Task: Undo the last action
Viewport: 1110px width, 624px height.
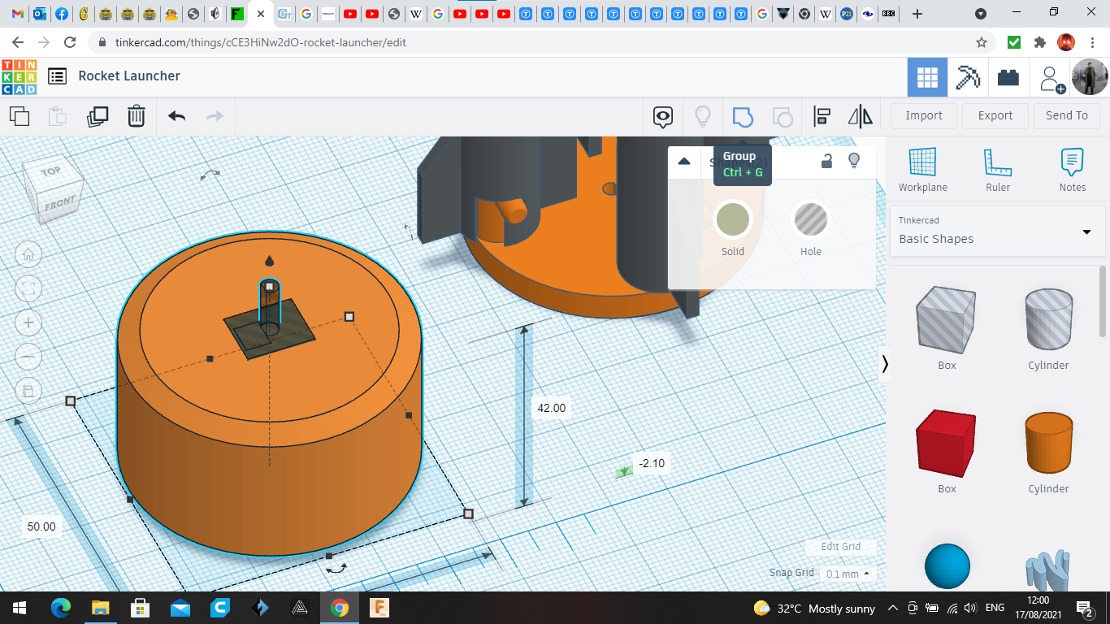Action: coord(177,117)
